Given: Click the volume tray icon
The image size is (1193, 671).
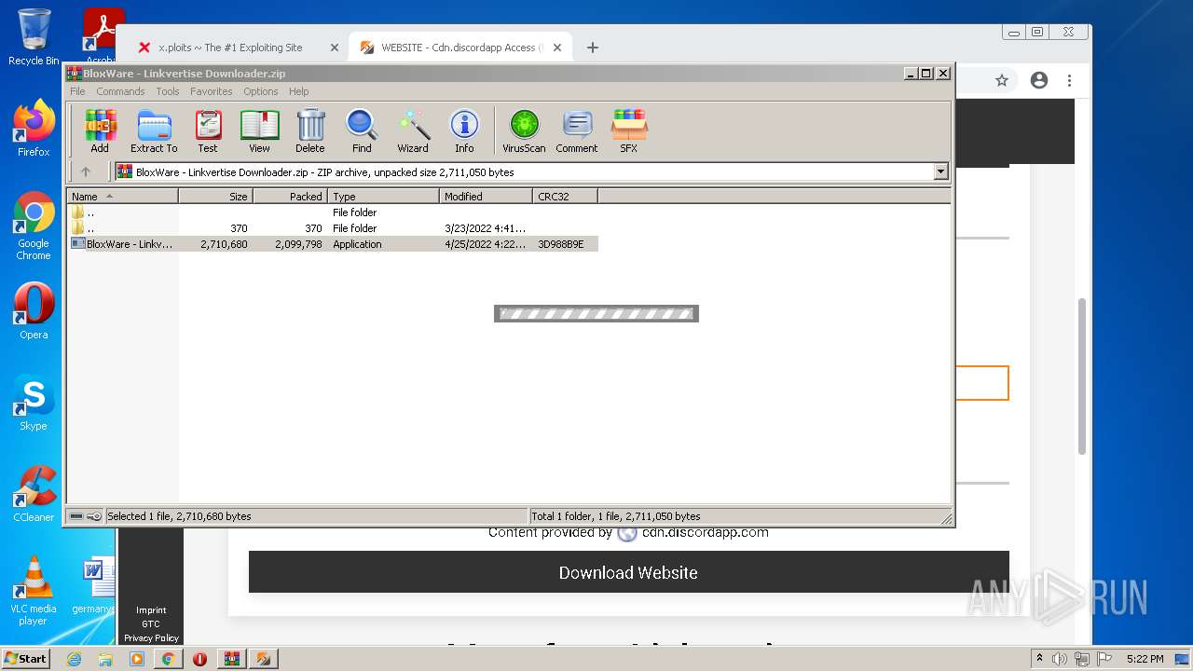Looking at the screenshot, I should tap(1060, 659).
